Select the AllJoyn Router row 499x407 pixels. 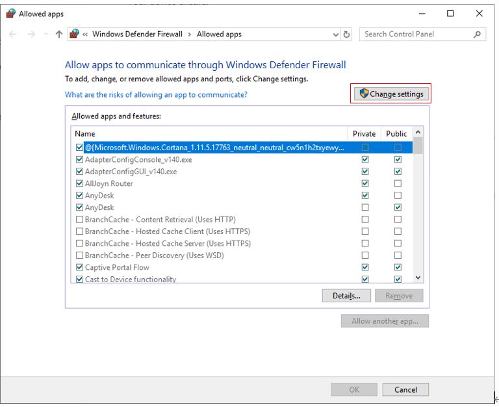pos(242,183)
